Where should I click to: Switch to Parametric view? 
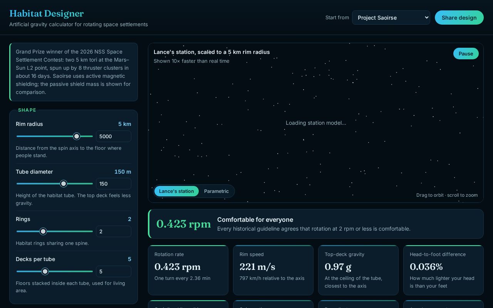pos(216,191)
